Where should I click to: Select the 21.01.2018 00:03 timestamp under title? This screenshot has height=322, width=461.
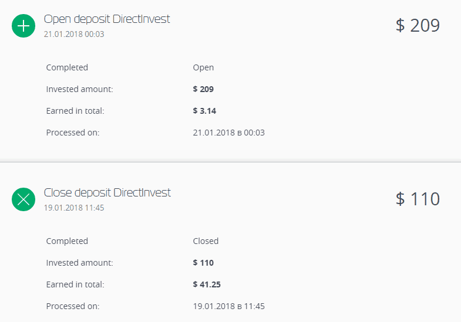coord(74,35)
